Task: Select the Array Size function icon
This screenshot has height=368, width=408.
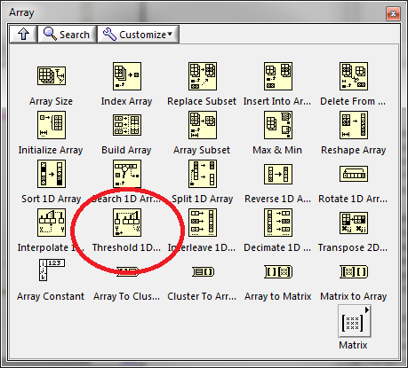Action: click(x=52, y=75)
